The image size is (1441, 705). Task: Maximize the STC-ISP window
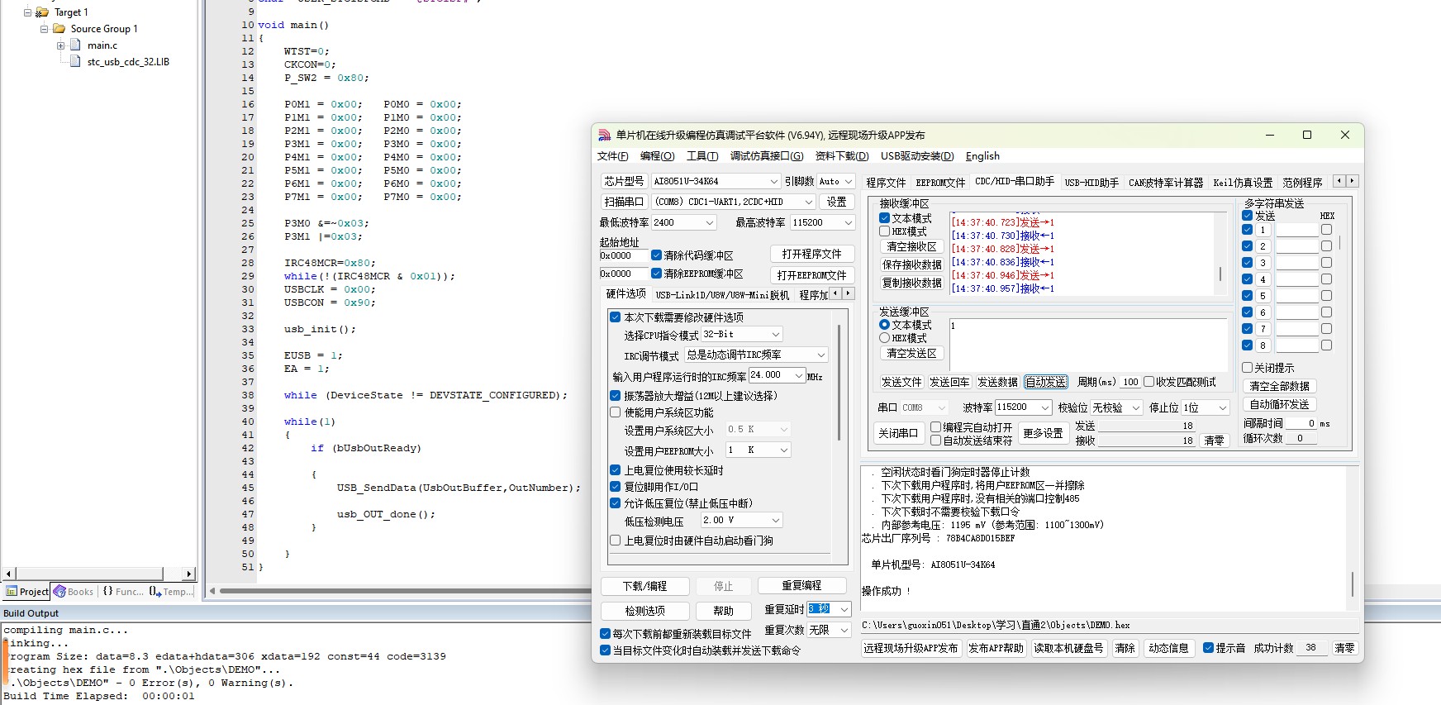[x=1307, y=135]
